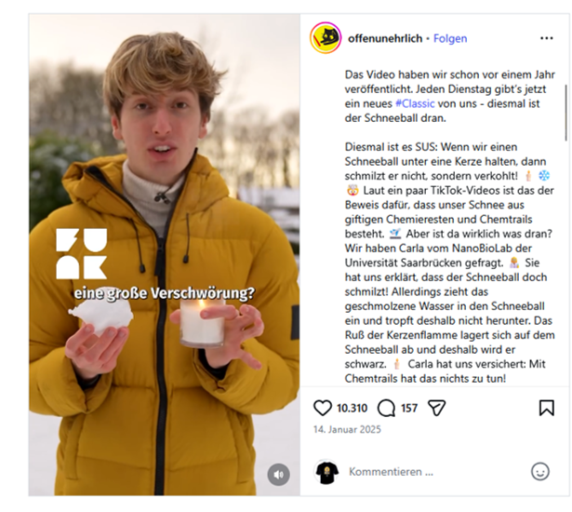Click the funk logo on the video

point(82,254)
